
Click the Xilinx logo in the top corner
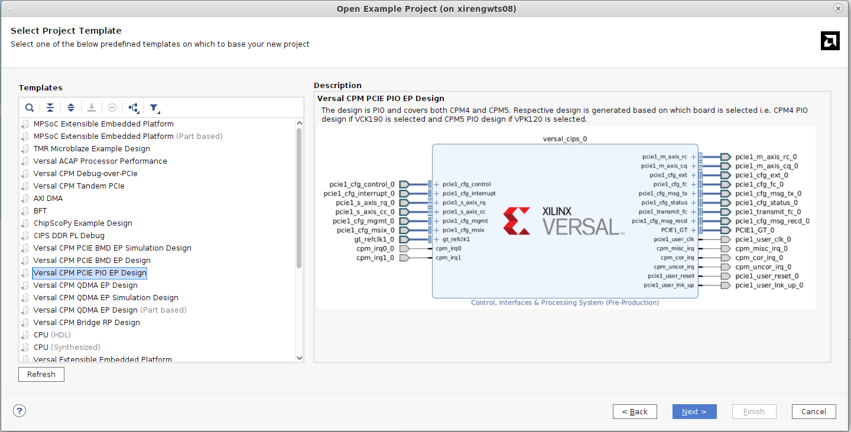tap(830, 41)
